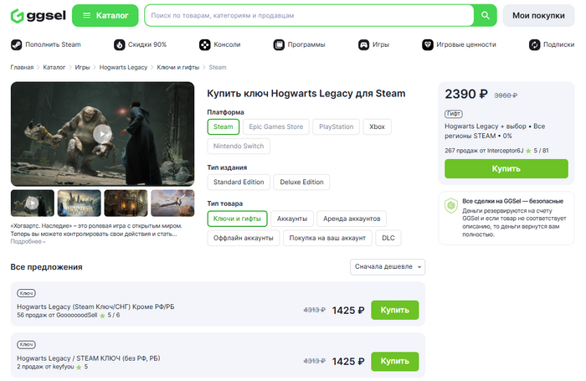
Task: Open the Каталог menu
Action: click(105, 15)
